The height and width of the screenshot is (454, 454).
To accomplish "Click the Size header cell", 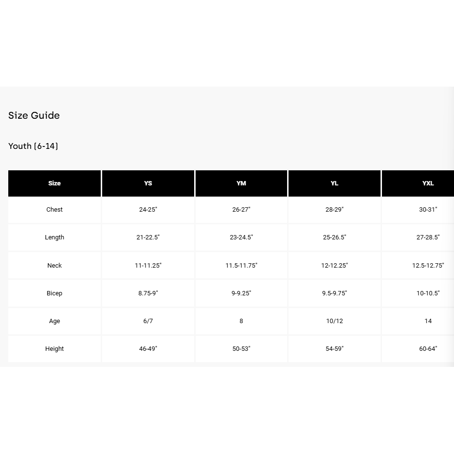I will 54,183.
